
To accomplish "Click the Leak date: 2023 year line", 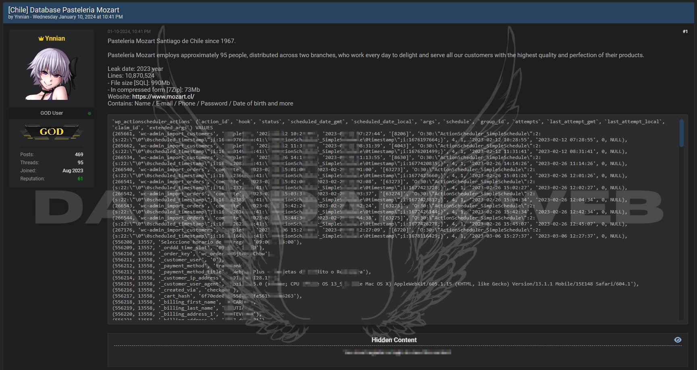I will tap(135, 69).
